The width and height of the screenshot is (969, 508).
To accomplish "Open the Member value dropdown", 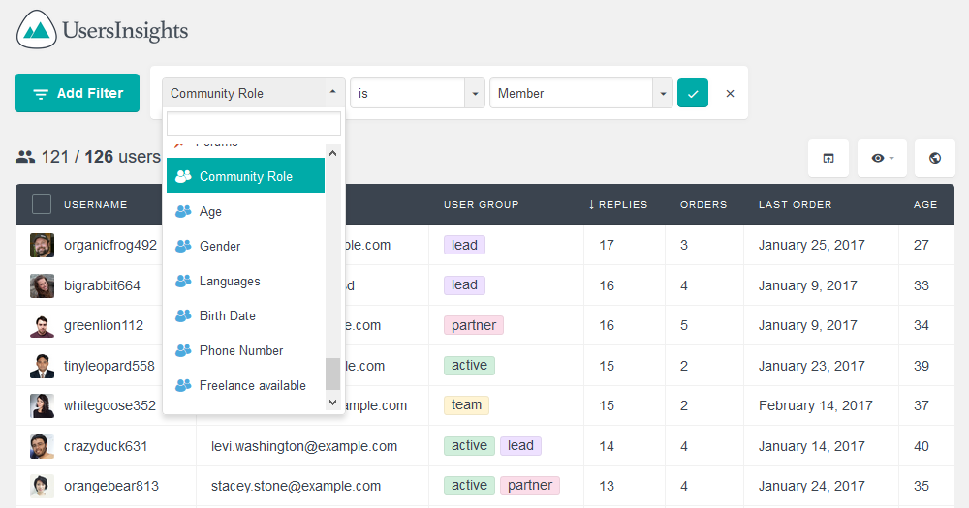I will pos(580,93).
